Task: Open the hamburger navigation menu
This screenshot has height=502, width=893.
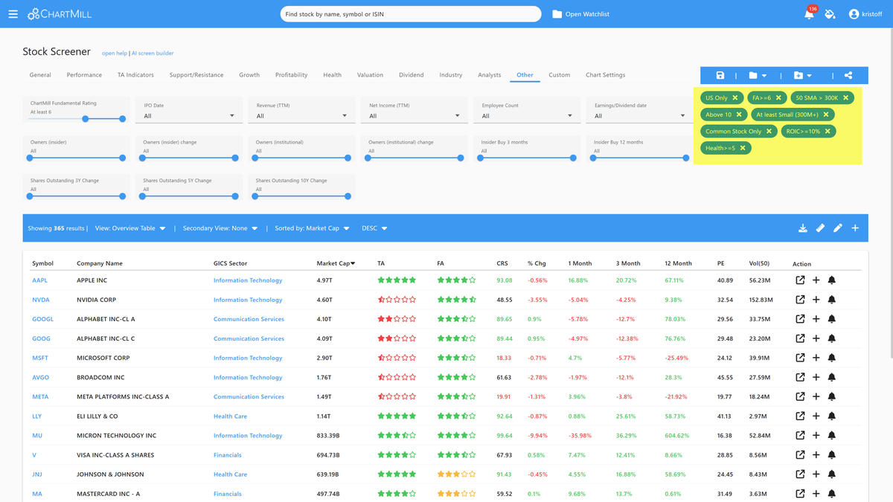Action: pos(13,14)
